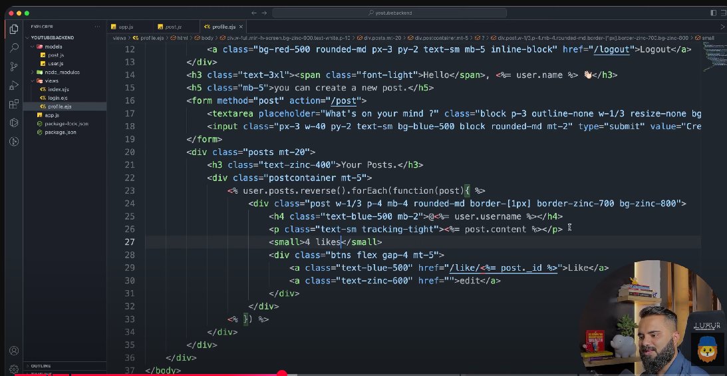Open the Run and Debug view

point(14,85)
